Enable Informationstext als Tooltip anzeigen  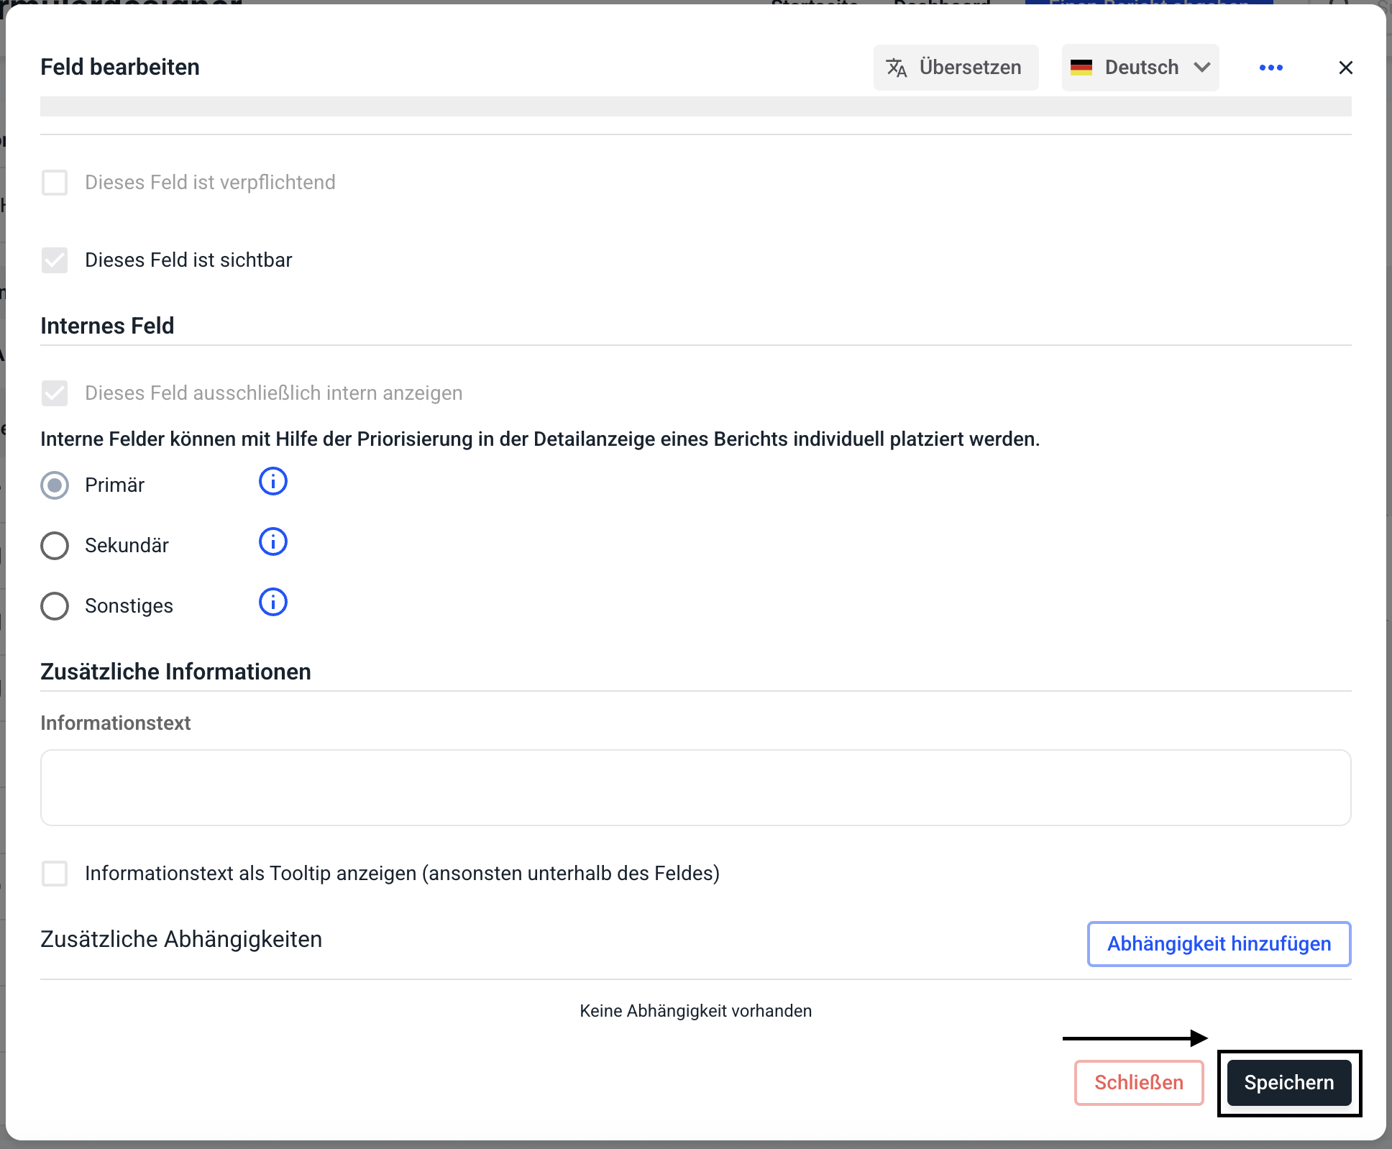pos(55,874)
